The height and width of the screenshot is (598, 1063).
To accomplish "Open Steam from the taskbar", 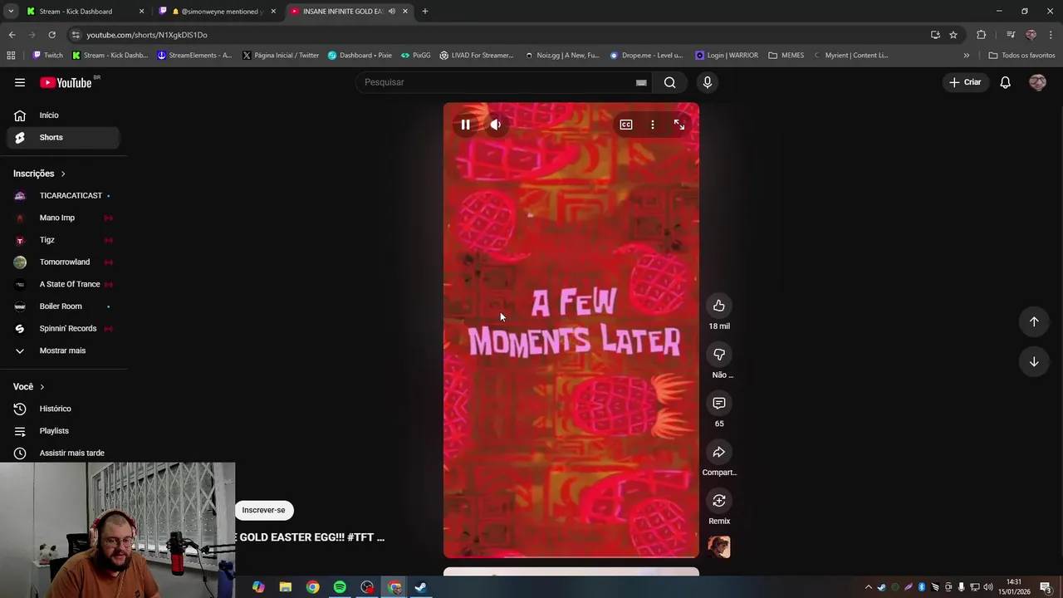I will [421, 587].
